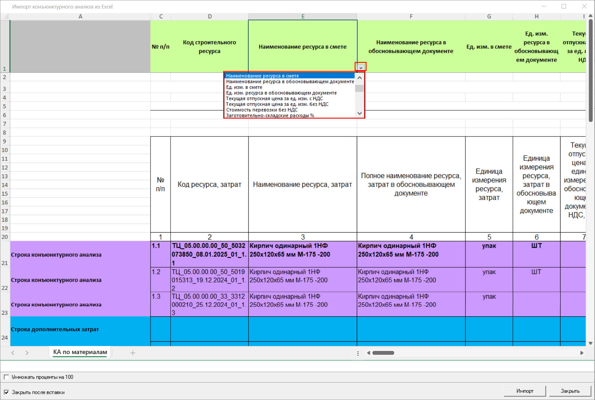Click the next sheet navigation arrow
The image size is (595, 400).
[27, 353]
